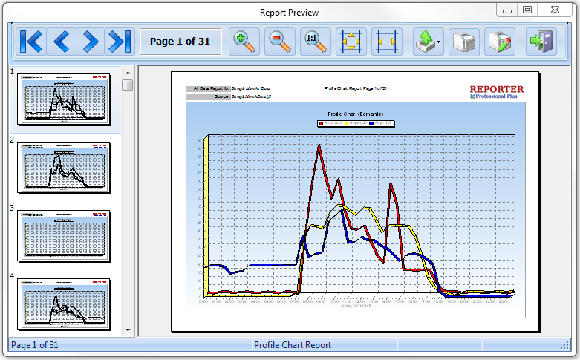The image size is (580, 360).
Task: Click the yellow Amps L2 legend swatch
Action: coord(347,124)
